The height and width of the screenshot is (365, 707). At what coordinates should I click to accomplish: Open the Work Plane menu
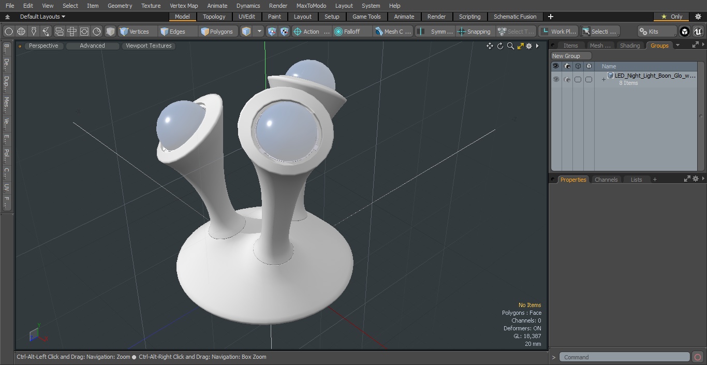pos(558,32)
